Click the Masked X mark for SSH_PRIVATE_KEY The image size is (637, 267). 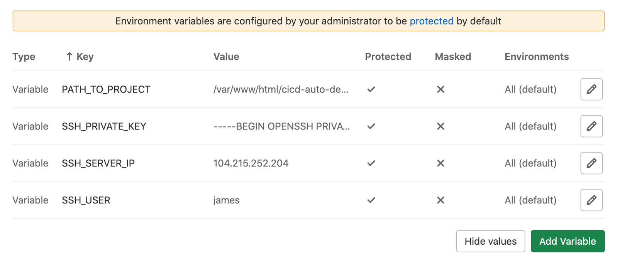pyautogui.click(x=440, y=126)
